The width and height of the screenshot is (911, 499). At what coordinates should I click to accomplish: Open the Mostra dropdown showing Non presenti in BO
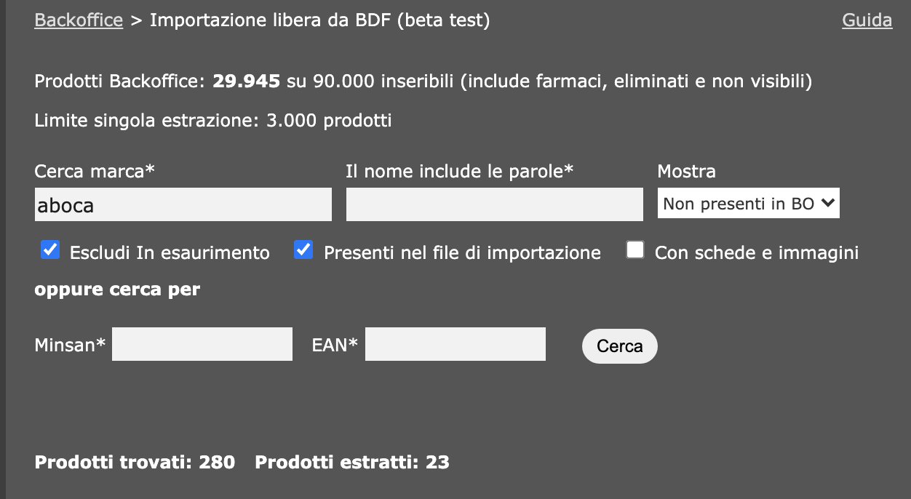click(748, 202)
